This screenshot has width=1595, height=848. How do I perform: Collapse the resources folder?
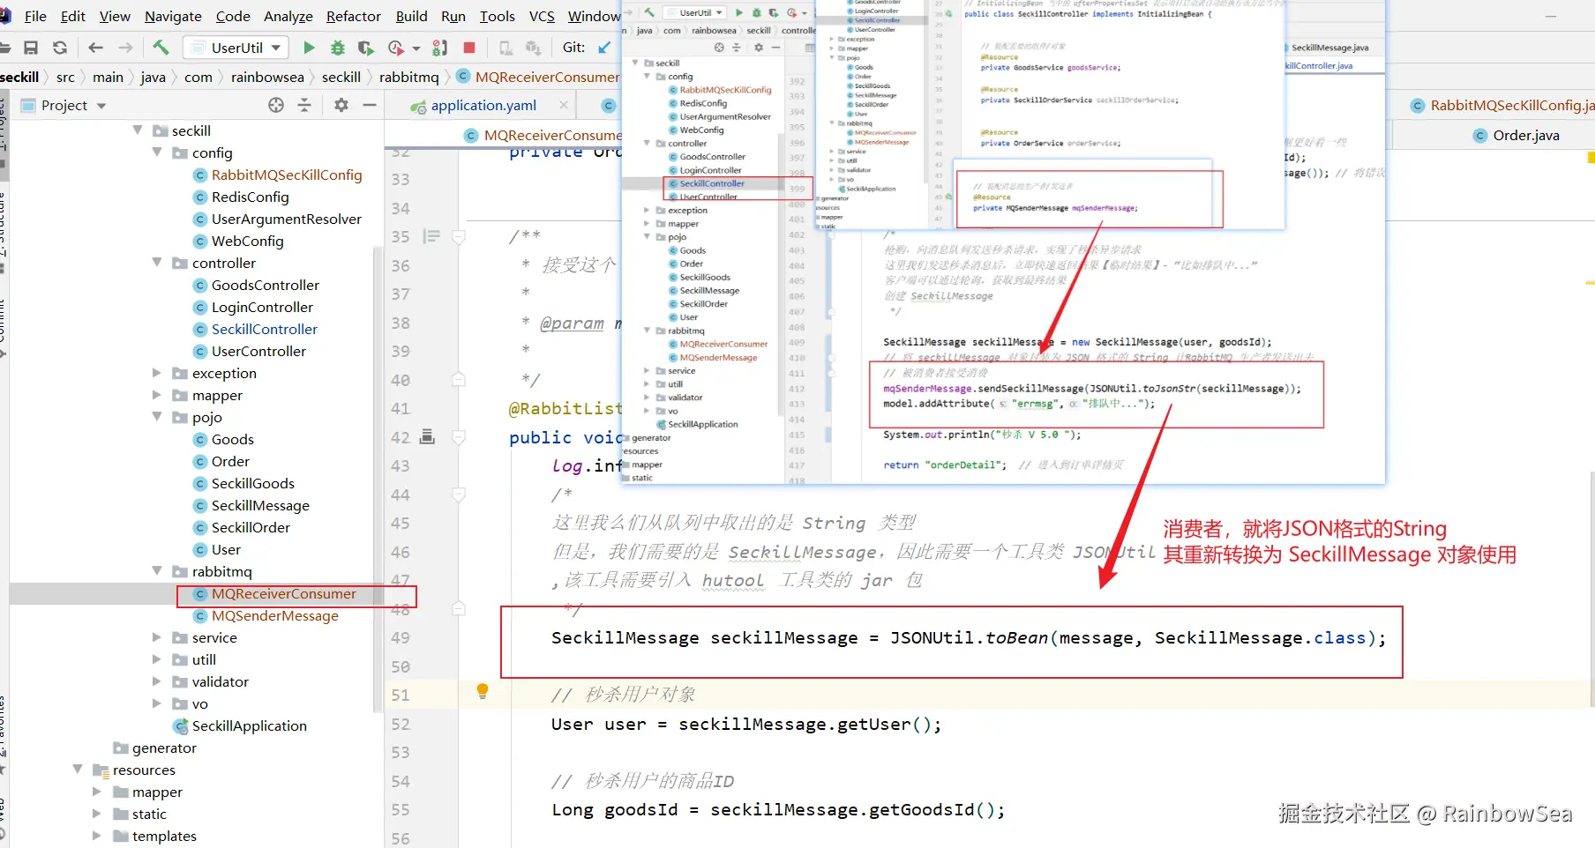[x=78, y=770]
